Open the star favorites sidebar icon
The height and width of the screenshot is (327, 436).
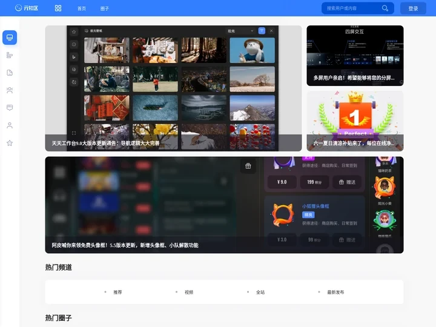click(10, 143)
